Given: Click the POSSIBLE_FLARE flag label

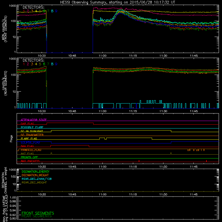Looking at the screenshot, I should tap(32, 127).
